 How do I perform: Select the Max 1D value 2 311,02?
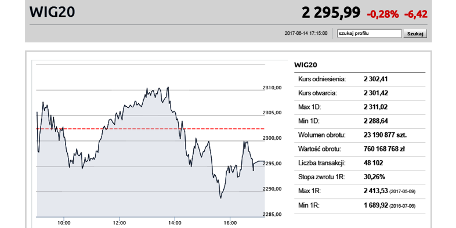[376, 107]
